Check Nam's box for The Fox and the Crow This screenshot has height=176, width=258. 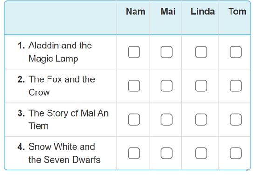pyautogui.click(x=134, y=86)
